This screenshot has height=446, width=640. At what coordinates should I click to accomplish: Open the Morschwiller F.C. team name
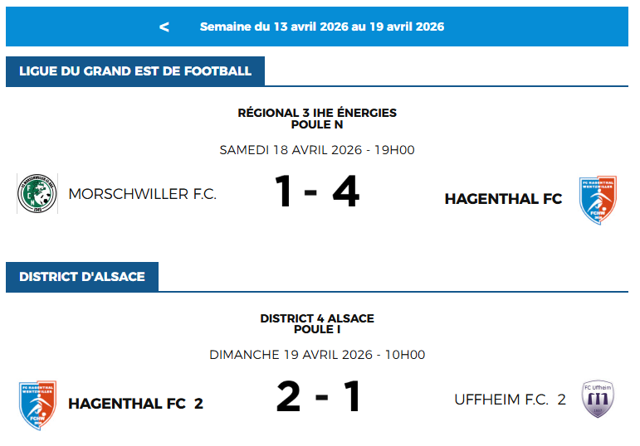[142, 194]
